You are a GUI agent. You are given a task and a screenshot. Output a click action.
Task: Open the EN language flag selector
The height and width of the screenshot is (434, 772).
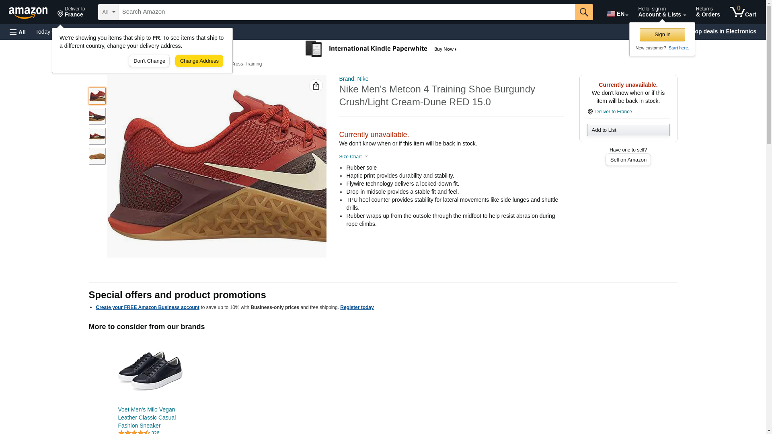617,13
